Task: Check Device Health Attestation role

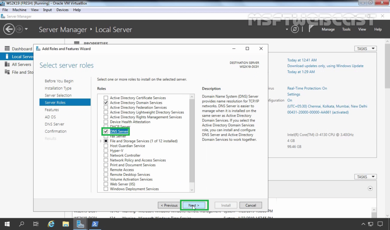Action: tap(106, 122)
